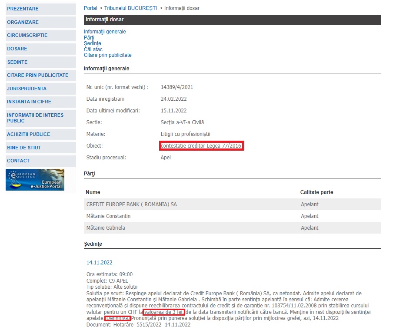Click the 'Calitate parte' column header

pos(316,192)
